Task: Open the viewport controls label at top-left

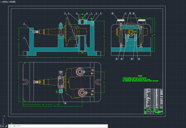Action: [8, 2]
